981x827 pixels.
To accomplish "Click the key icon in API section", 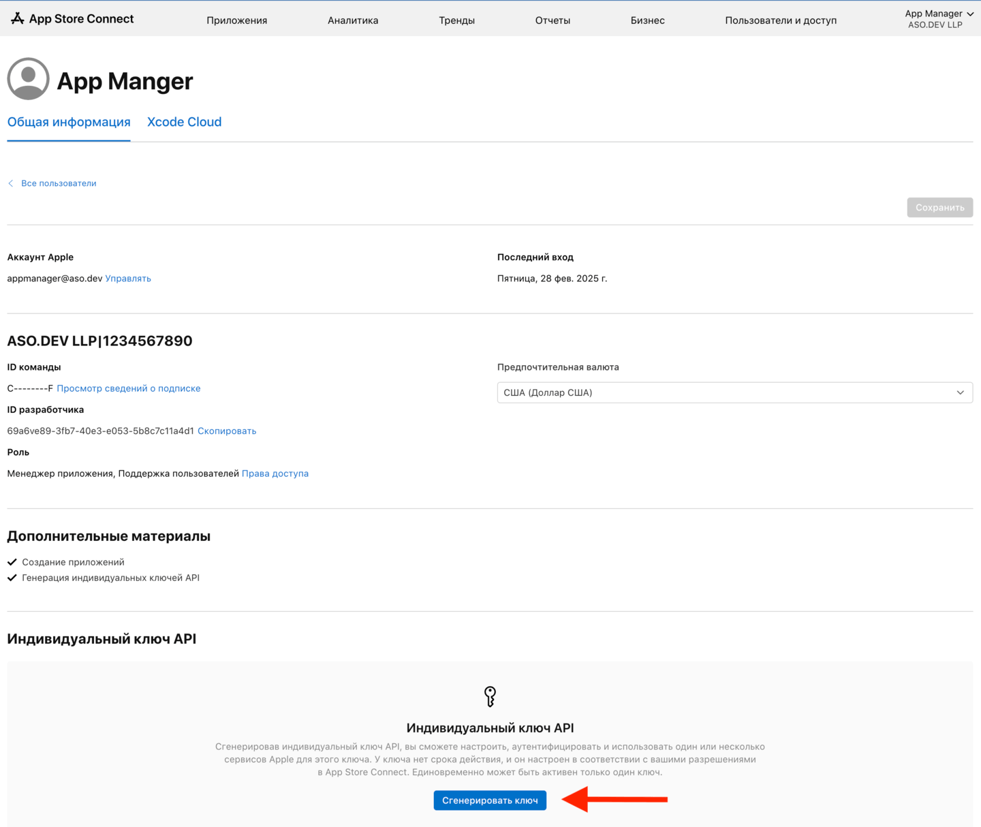I will click(490, 696).
